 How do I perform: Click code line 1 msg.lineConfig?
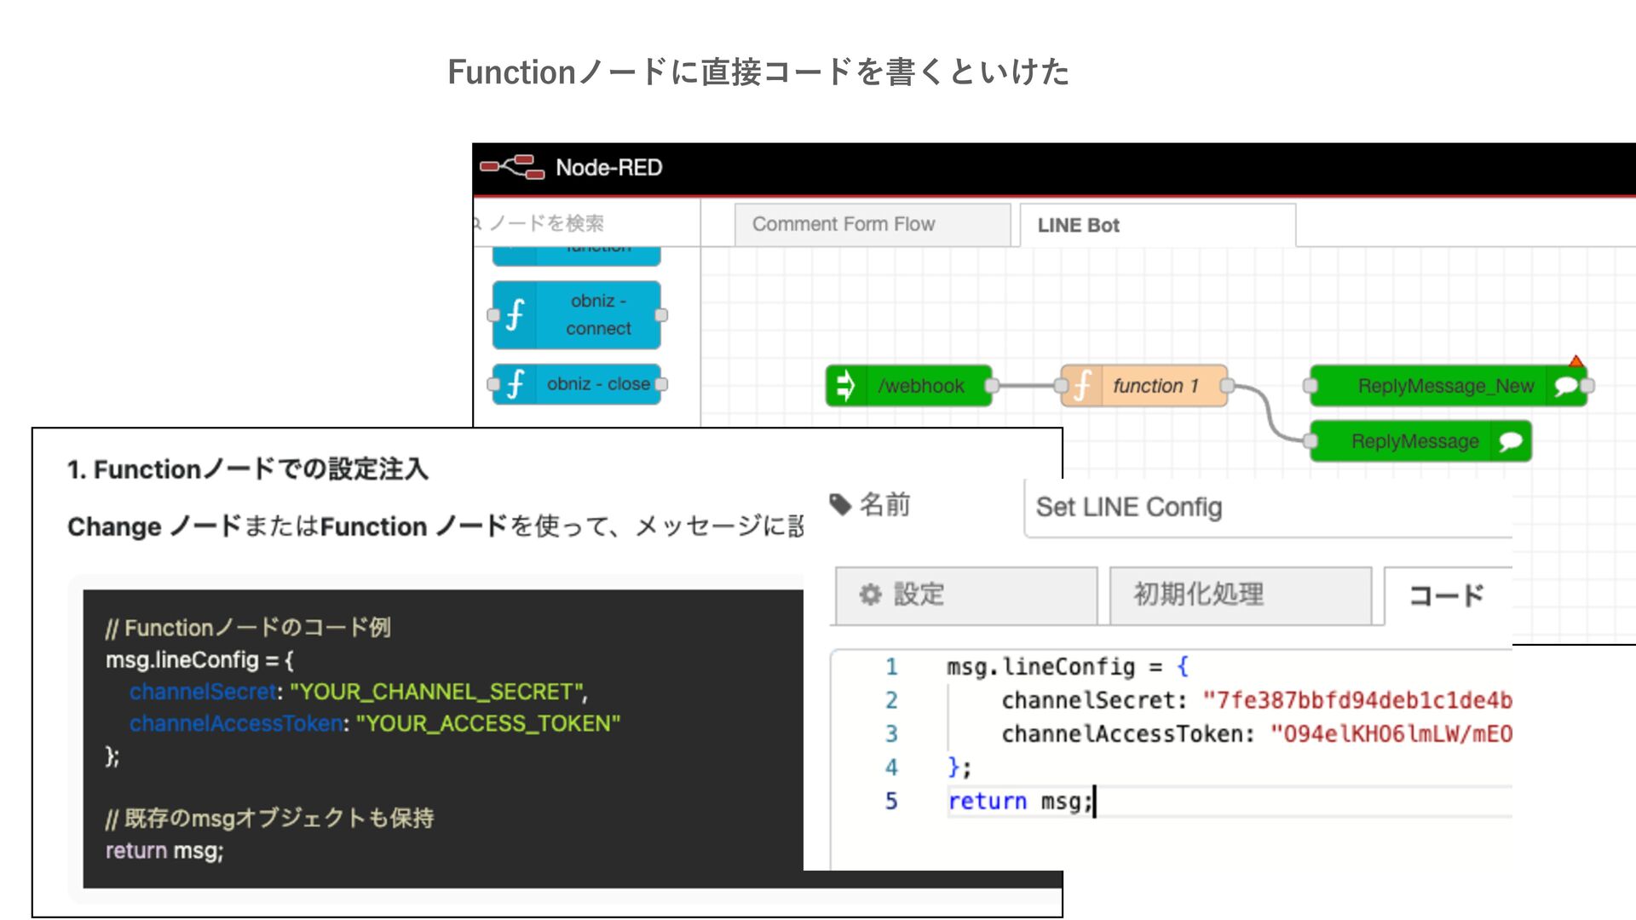tap(1069, 666)
